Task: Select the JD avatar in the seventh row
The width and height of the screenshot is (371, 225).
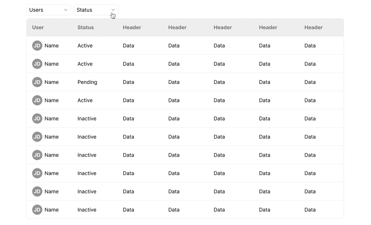Action: tap(37, 155)
